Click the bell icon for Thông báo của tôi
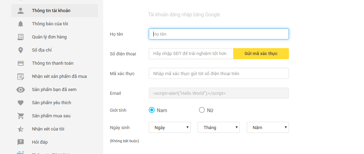 (21, 24)
